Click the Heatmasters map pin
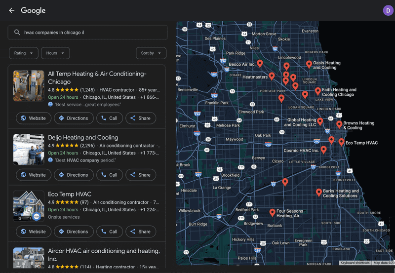This screenshot has height=273, width=395. coord(272,76)
